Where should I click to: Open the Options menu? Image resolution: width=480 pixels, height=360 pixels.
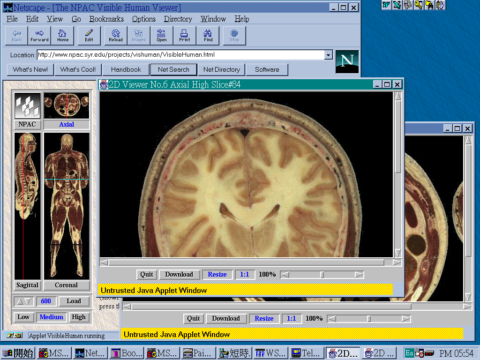143,19
